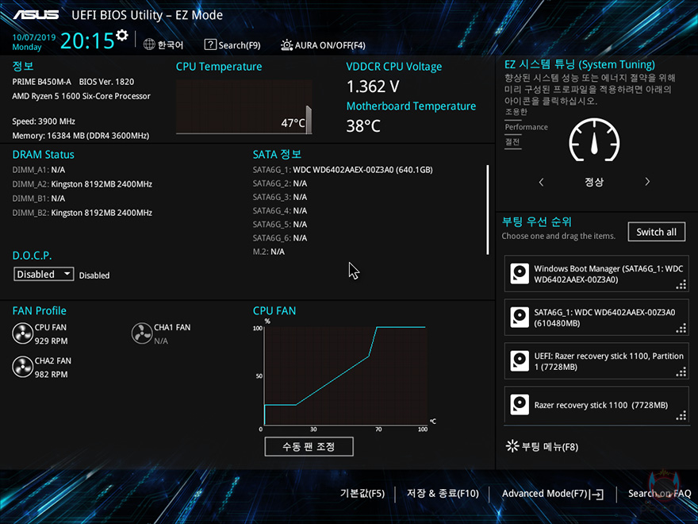This screenshot has width=698, height=524.
Task: Switch to next tuning profile with right chevron
Action: (647, 182)
